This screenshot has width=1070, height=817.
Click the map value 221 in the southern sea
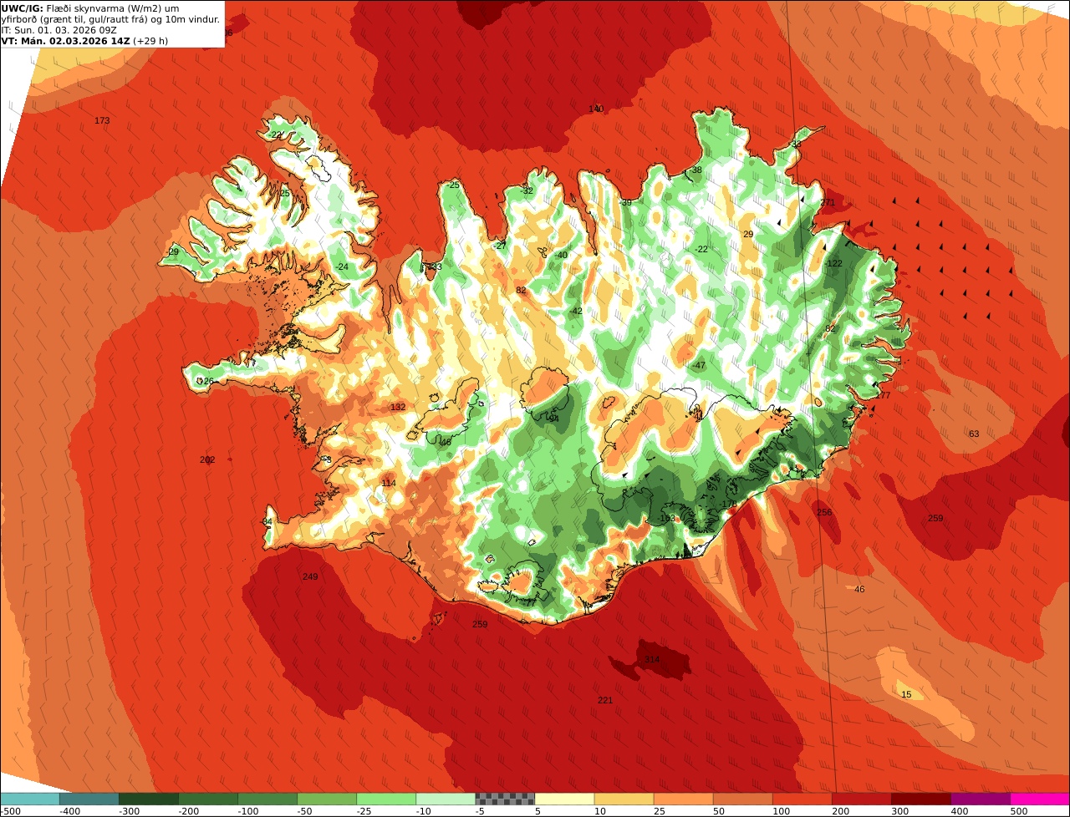tap(605, 700)
